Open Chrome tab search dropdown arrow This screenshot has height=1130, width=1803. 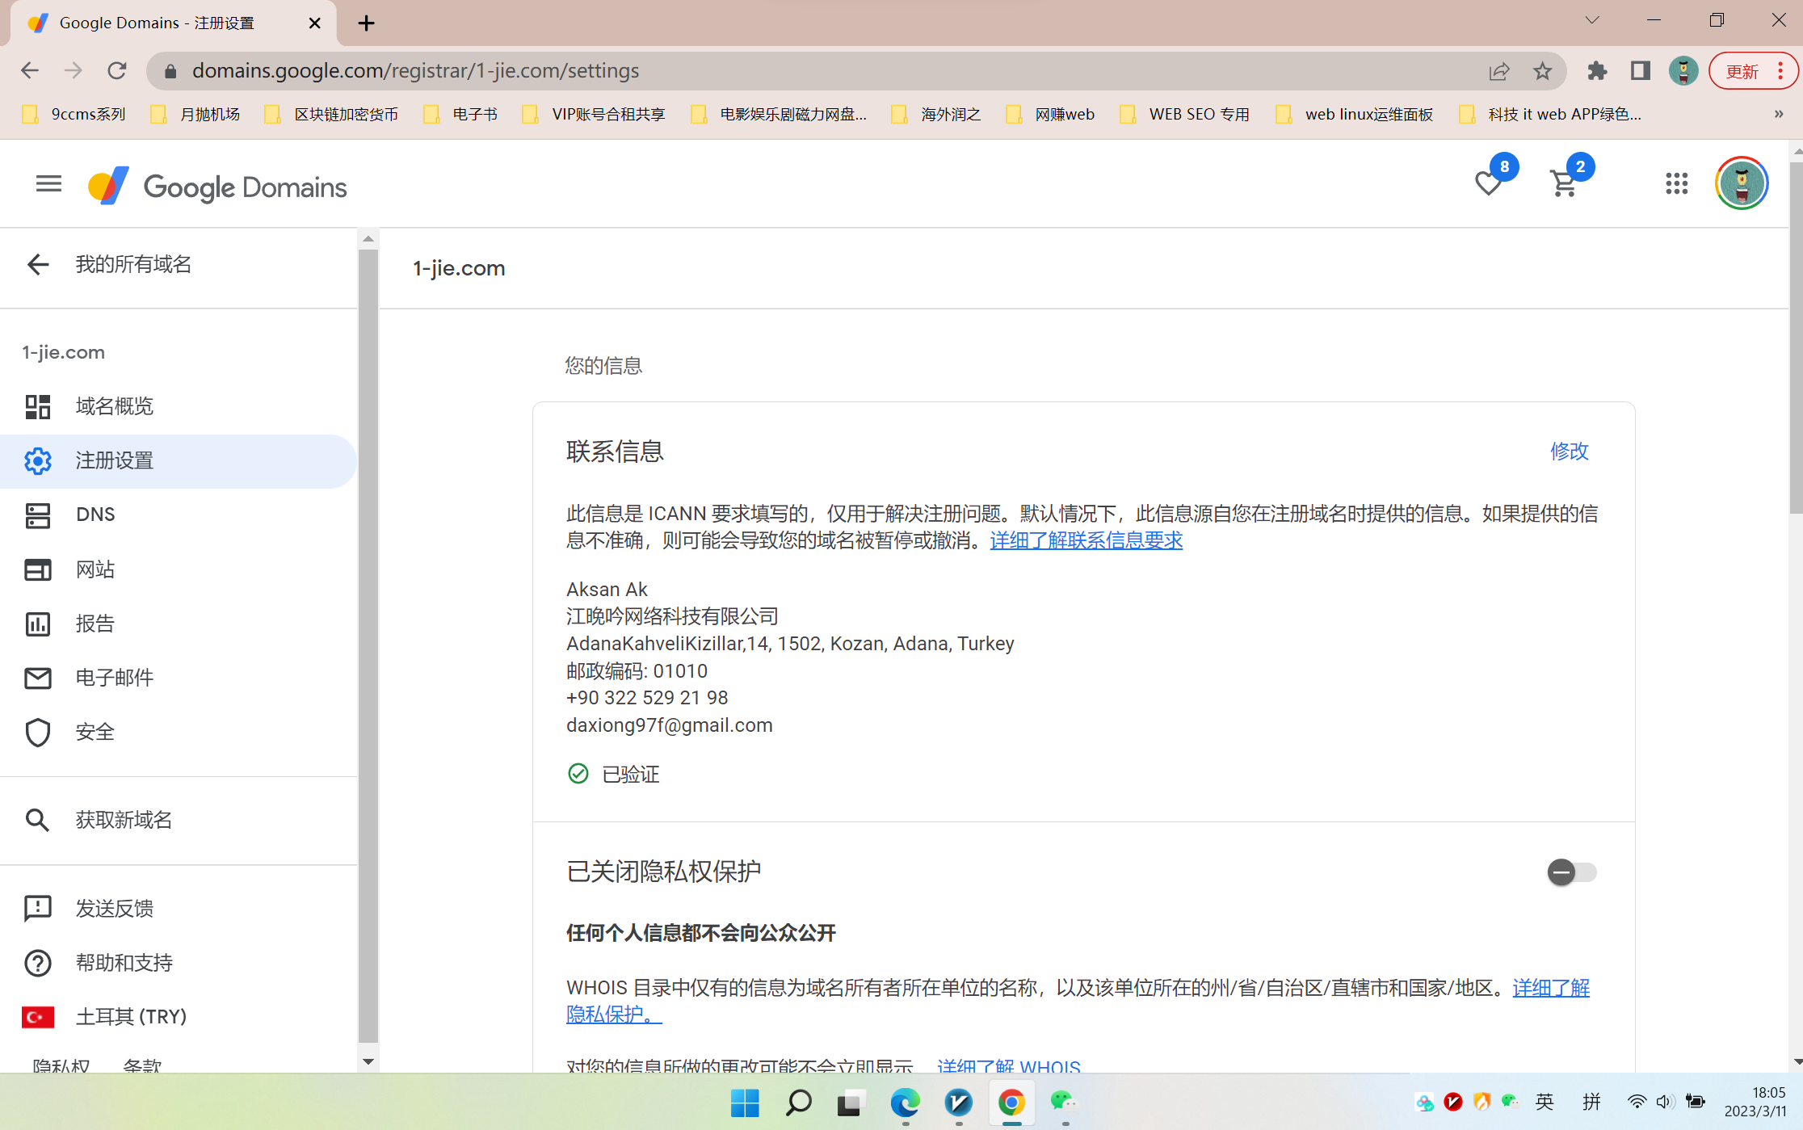coord(1591,21)
